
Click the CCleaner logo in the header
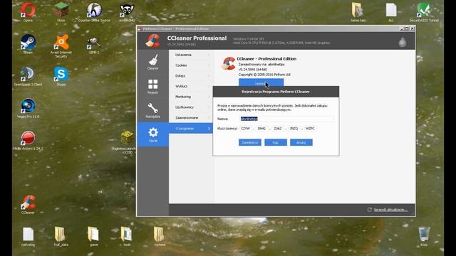tap(152, 41)
